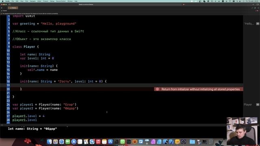The height and width of the screenshot is (146, 260).
Task: Click the webcam video overlay thumbnail
Action: (242, 131)
